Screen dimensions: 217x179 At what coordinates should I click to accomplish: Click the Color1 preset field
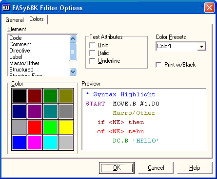pos(177,47)
